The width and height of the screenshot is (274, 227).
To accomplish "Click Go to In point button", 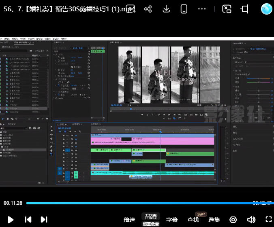I will tap(159, 115).
